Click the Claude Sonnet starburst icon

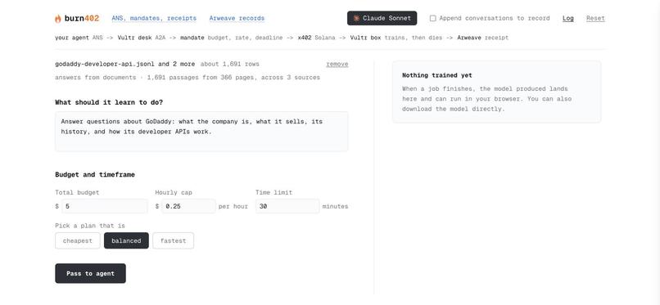pos(356,19)
